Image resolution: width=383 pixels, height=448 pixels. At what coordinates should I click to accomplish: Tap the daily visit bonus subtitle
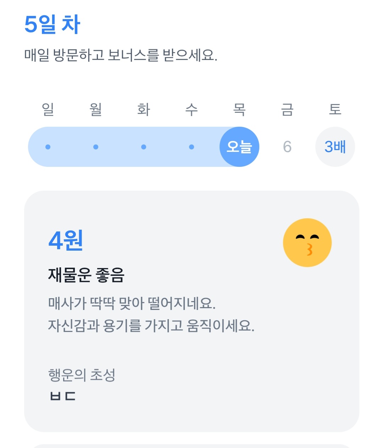click(121, 55)
